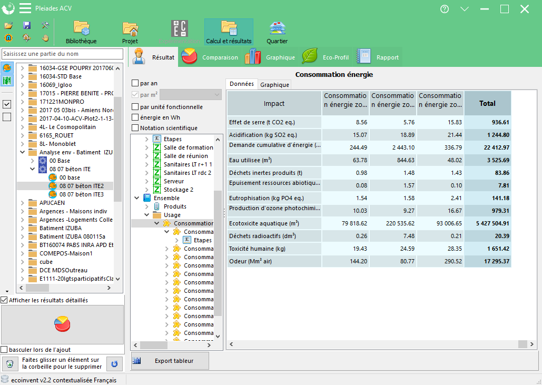
Task: Enable par unité fonctionnelle checkbox
Action: point(135,107)
